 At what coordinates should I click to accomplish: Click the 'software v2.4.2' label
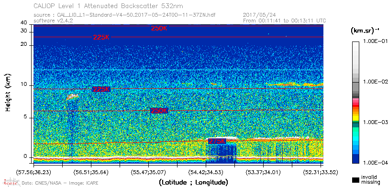coord(53,21)
